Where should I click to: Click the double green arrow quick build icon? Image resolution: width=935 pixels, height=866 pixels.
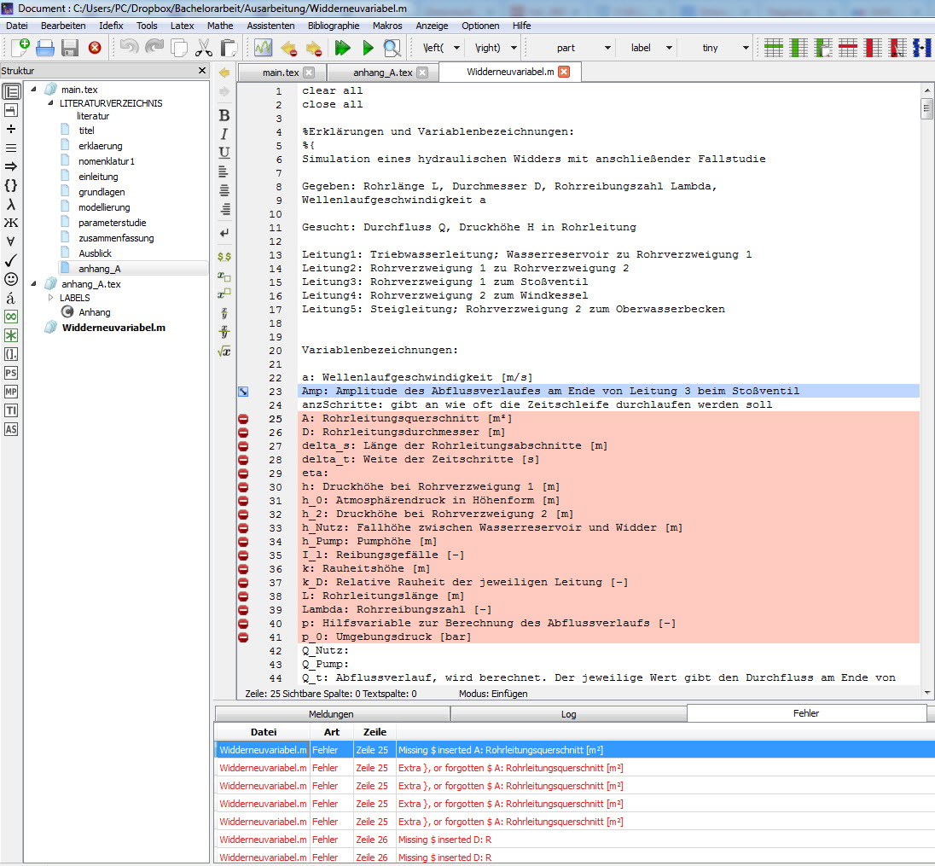(x=342, y=48)
